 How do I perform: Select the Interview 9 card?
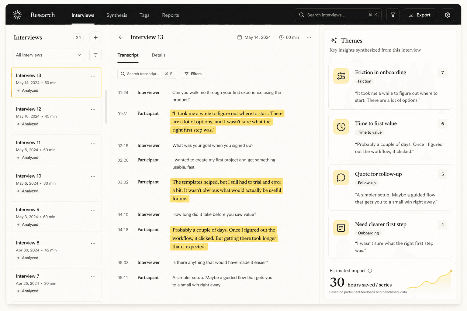(x=57, y=217)
